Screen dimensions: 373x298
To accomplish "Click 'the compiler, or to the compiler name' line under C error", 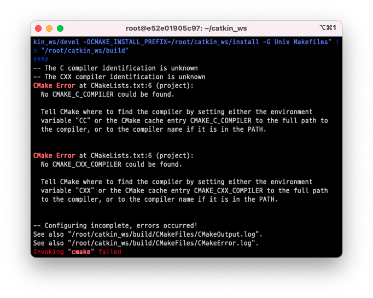I will 154,130.
